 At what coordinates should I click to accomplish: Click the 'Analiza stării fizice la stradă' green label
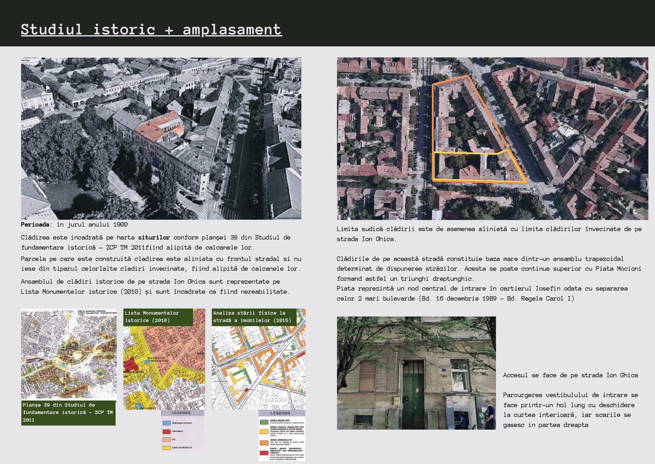[254, 317]
